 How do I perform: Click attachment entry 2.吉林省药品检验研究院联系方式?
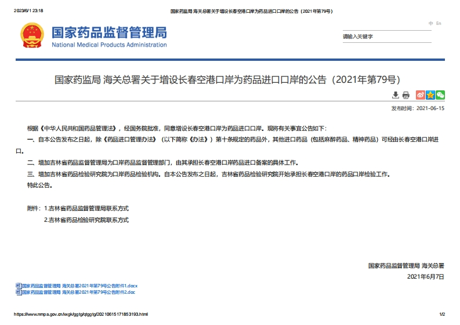tap(86, 220)
